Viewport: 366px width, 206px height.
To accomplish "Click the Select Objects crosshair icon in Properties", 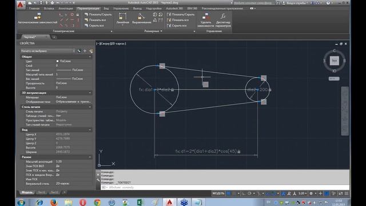I will pyautogui.click(x=85, y=51).
